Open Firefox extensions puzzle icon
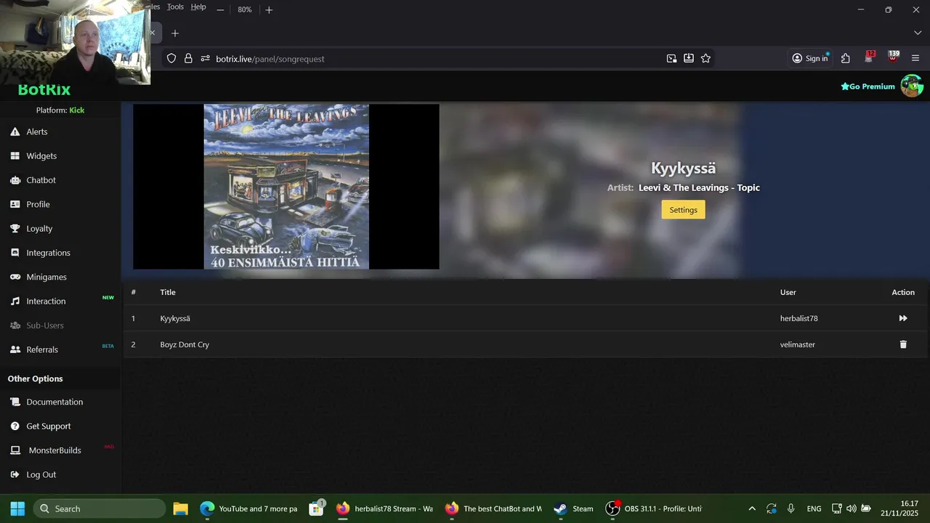930x523 pixels. click(845, 58)
